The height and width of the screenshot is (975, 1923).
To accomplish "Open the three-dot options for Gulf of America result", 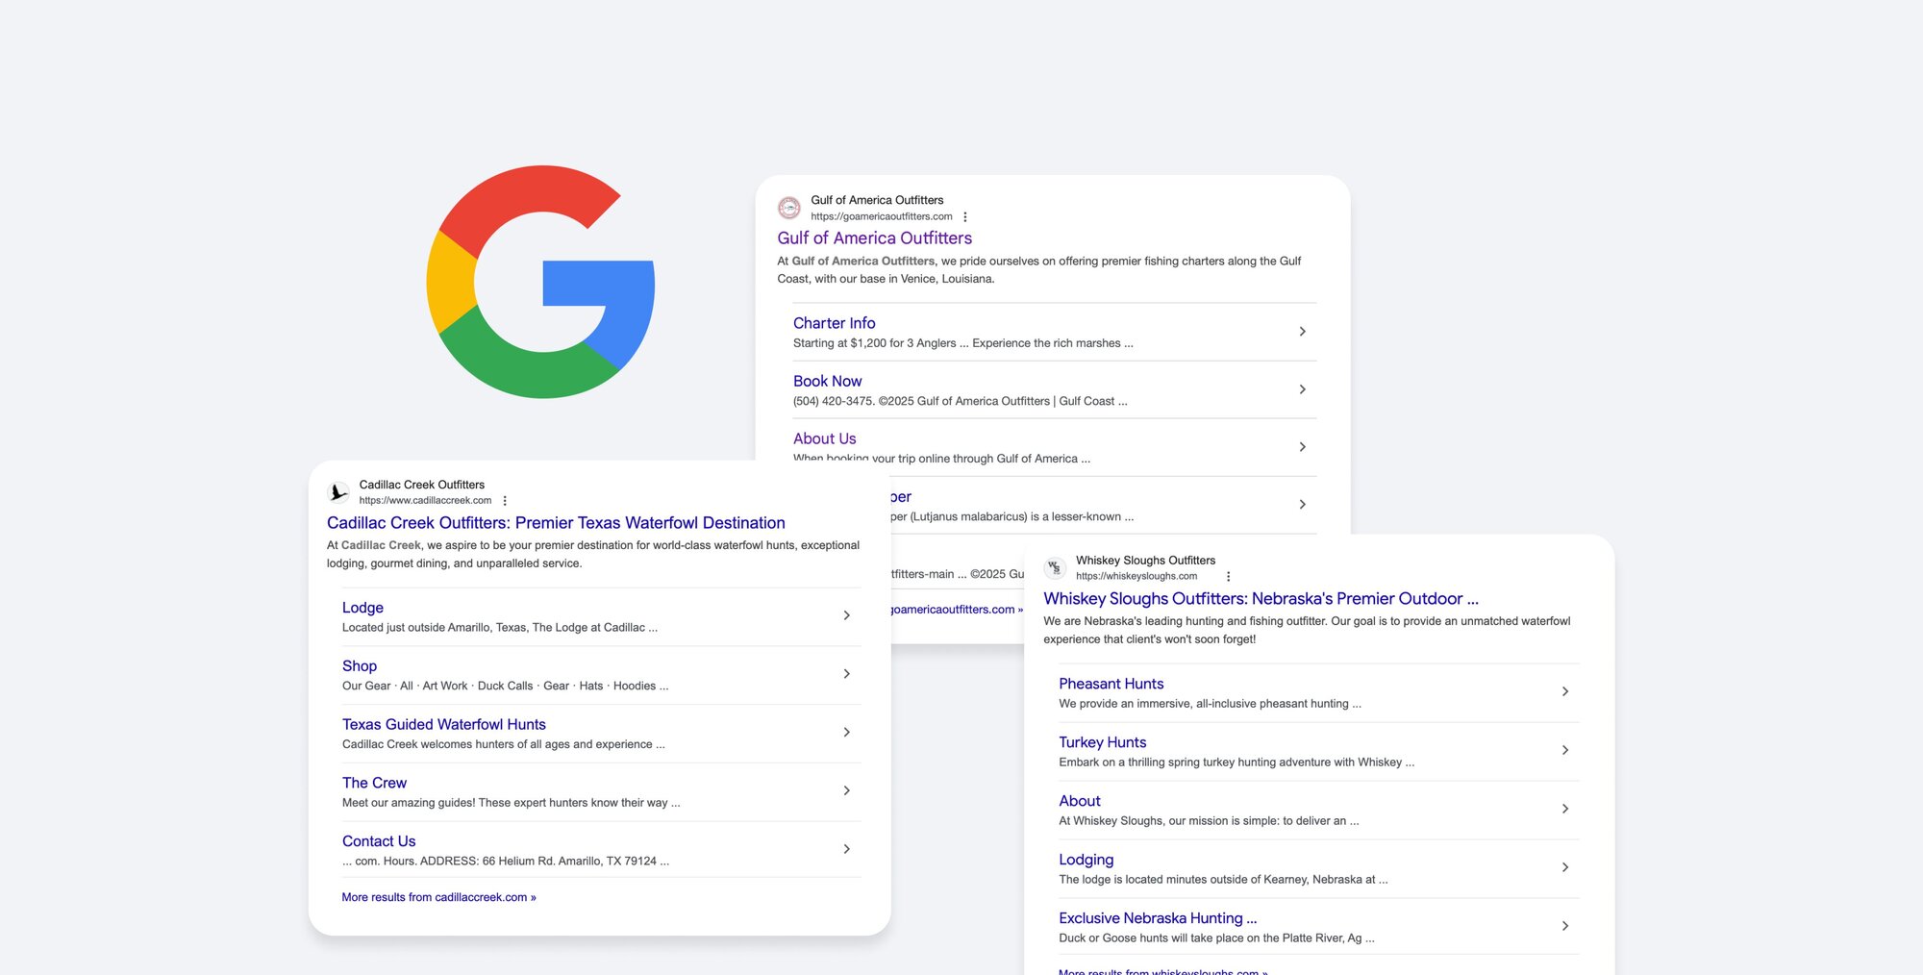I will tap(965, 216).
